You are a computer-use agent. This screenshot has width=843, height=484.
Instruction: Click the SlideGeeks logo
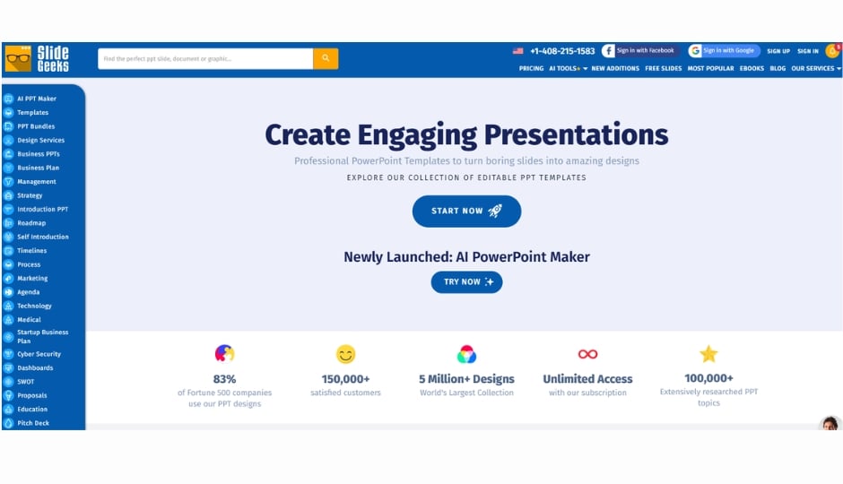[37, 58]
